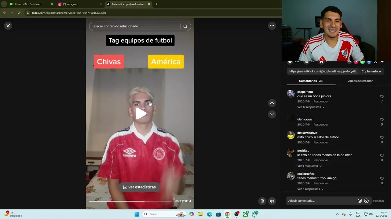Go to next video with down arrow

[x=272, y=114]
